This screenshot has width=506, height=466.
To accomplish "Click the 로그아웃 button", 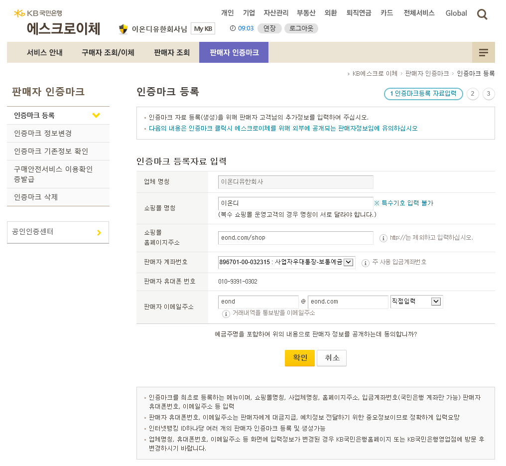I will coord(301,28).
